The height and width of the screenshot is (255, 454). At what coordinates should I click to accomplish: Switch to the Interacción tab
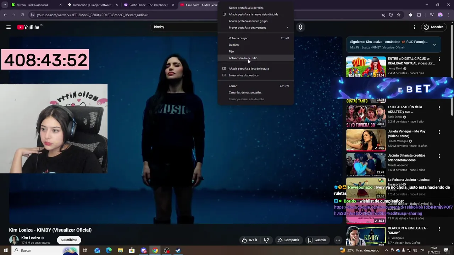[x=92, y=5]
